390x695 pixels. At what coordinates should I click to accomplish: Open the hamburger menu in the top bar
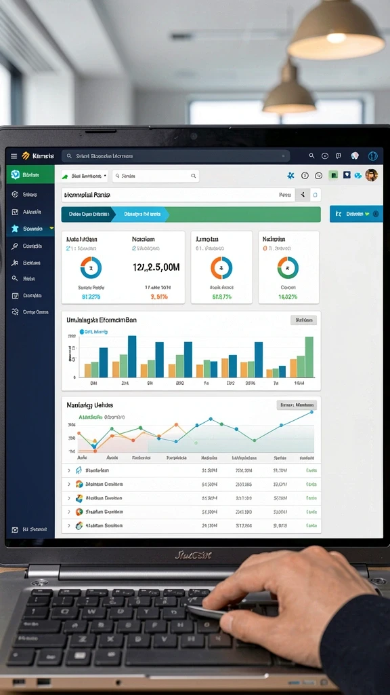point(14,156)
